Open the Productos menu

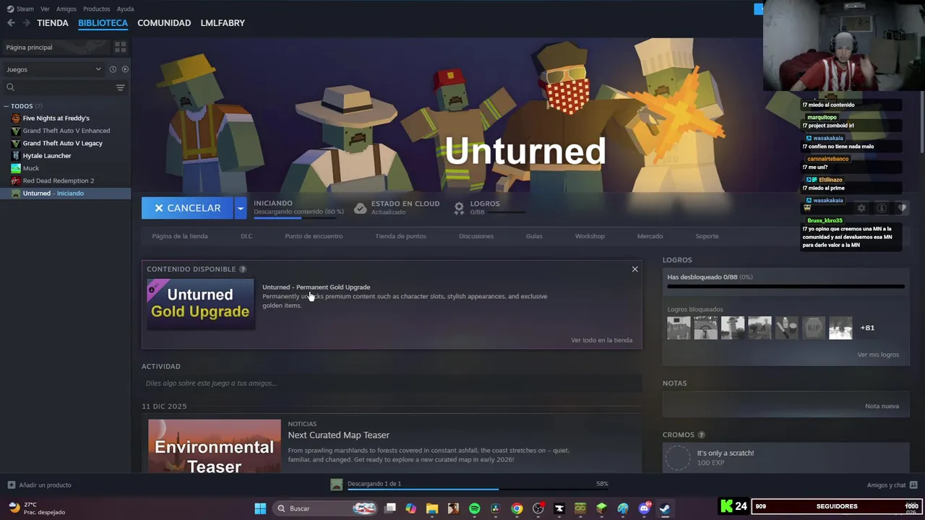(96, 9)
